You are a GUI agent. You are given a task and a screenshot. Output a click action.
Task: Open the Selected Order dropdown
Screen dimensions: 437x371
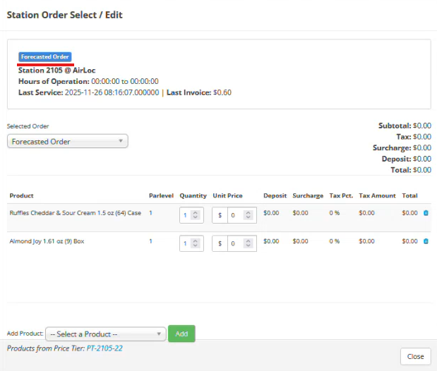68,141
